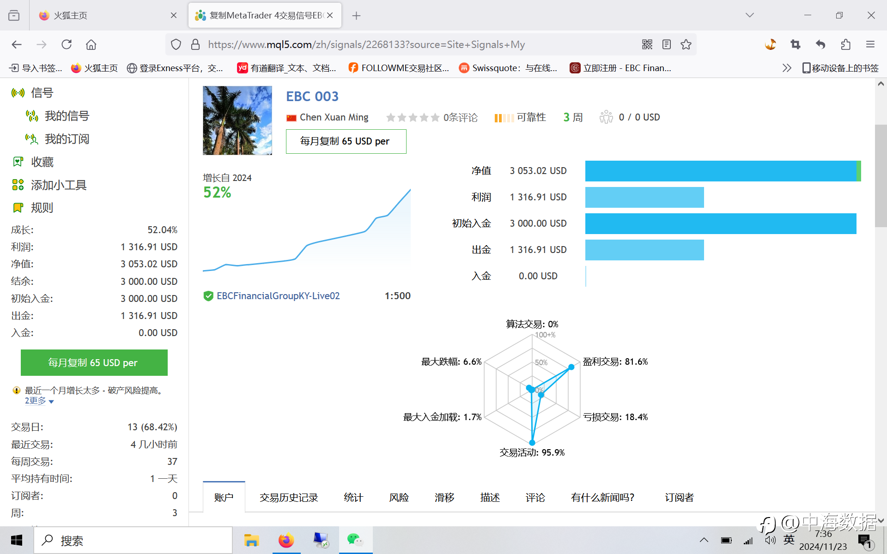887x554 pixels.
Task: Open File Explorer from the taskbar
Action: 251,540
